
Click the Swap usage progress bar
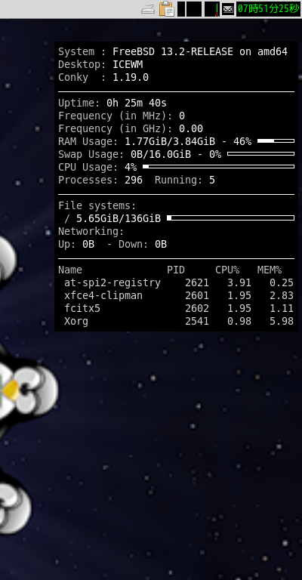260,153
